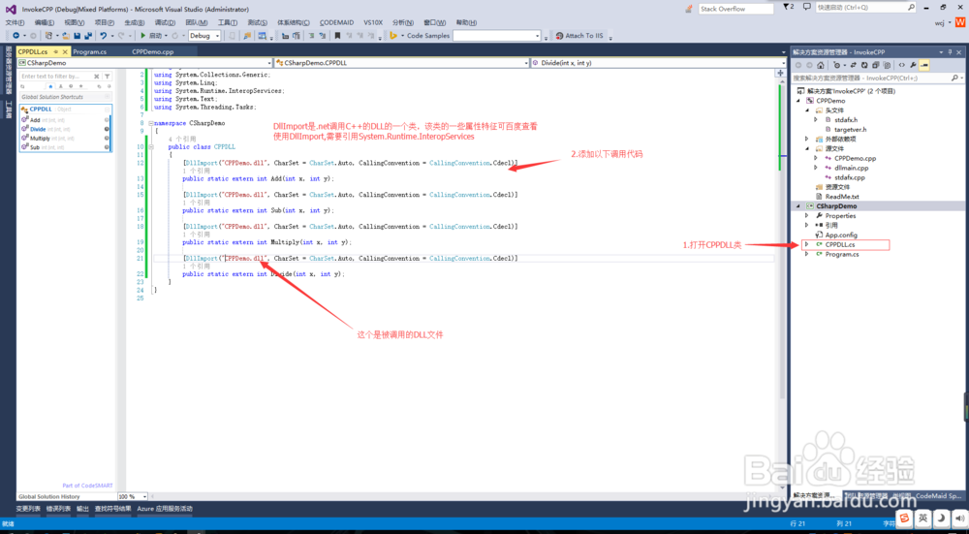Toggle the pin on the CPPDLL.cs tab
This screenshot has width=969, height=534.
click(x=55, y=52)
